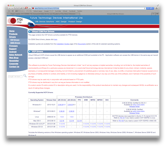This screenshot has width=166, height=147.
Task: Select D2XX Drivers in the sidebar
Action: (15, 43)
